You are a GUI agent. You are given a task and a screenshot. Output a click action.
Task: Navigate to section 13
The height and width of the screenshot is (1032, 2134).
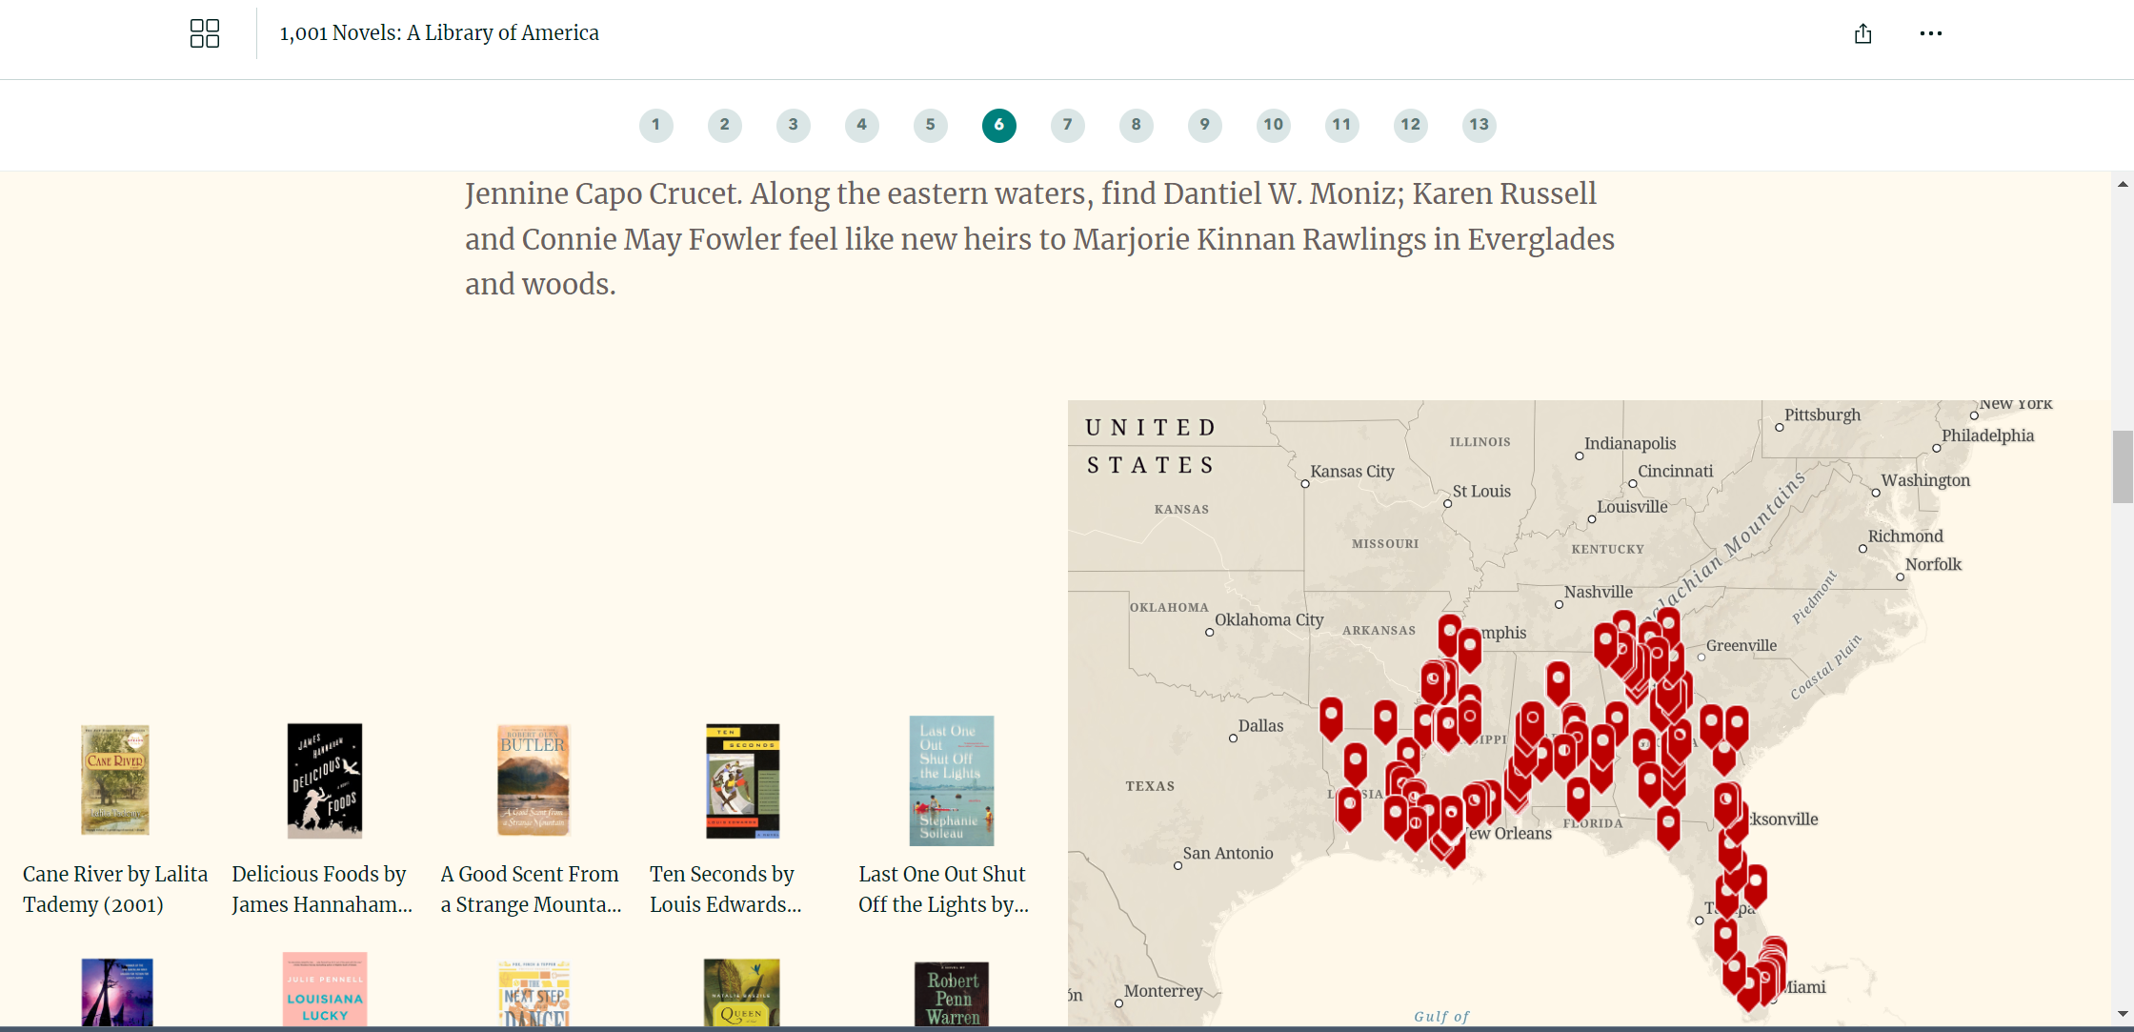click(x=1479, y=125)
